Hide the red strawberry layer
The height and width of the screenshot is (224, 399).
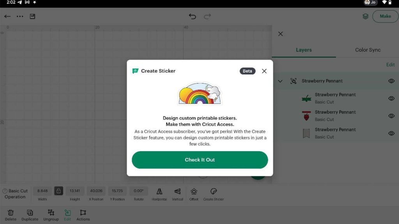coord(391,116)
